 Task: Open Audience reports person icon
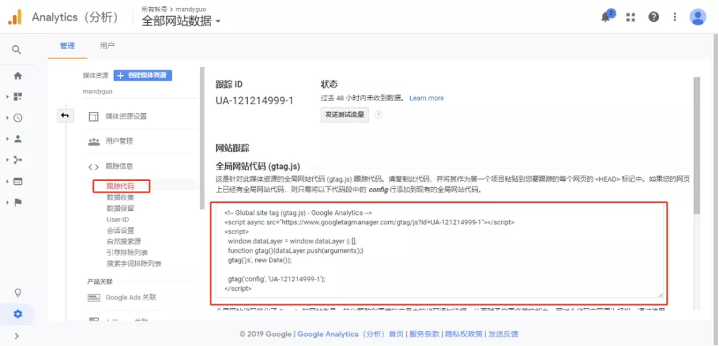[x=18, y=138]
